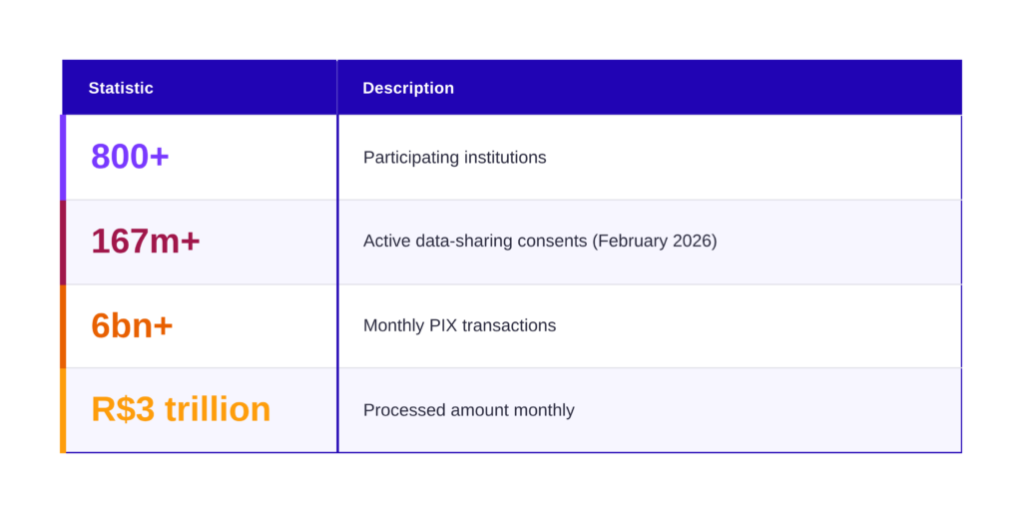1022x513 pixels.
Task: Click the 167m+ statistic value
Action: click(x=146, y=241)
